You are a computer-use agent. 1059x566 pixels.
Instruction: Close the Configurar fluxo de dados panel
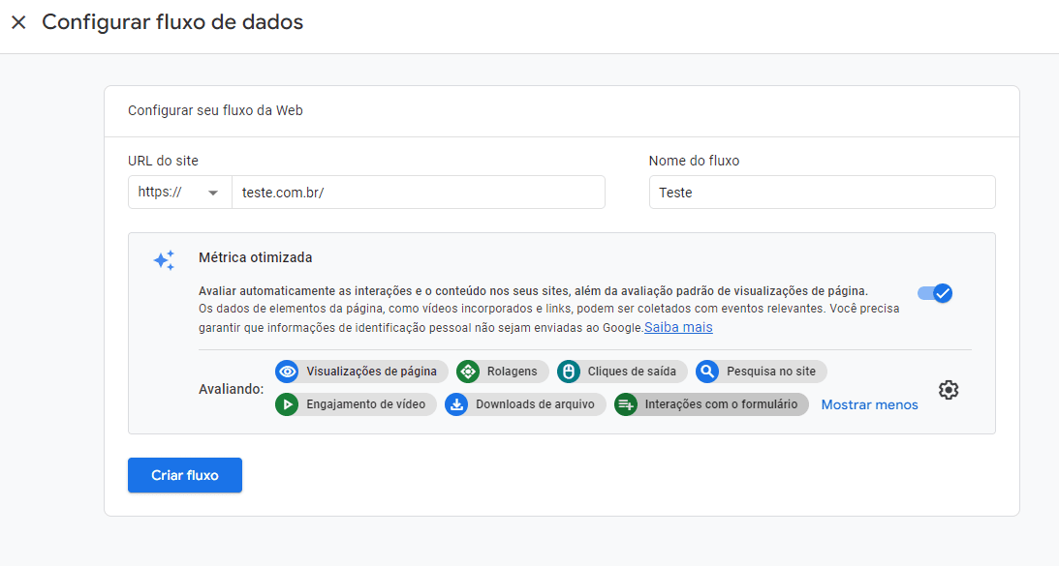coord(18,21)
